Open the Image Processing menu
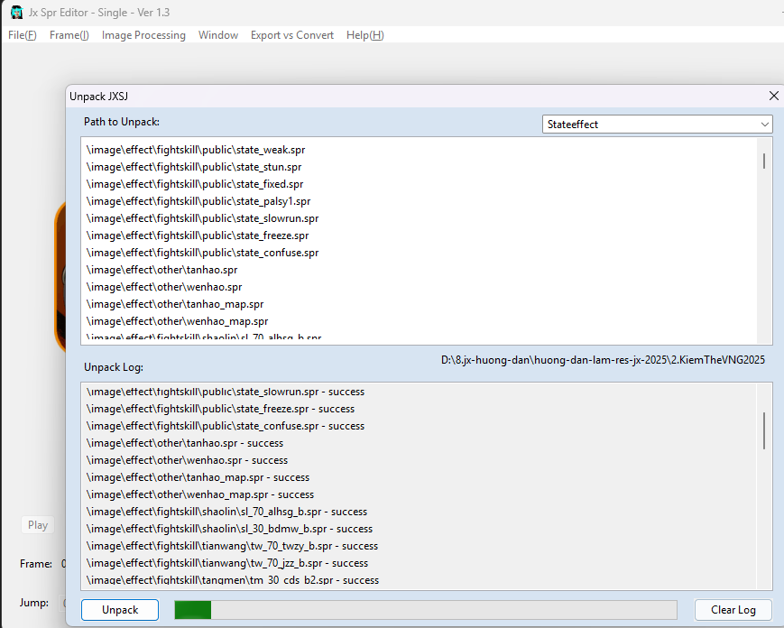 pos(143,35)
